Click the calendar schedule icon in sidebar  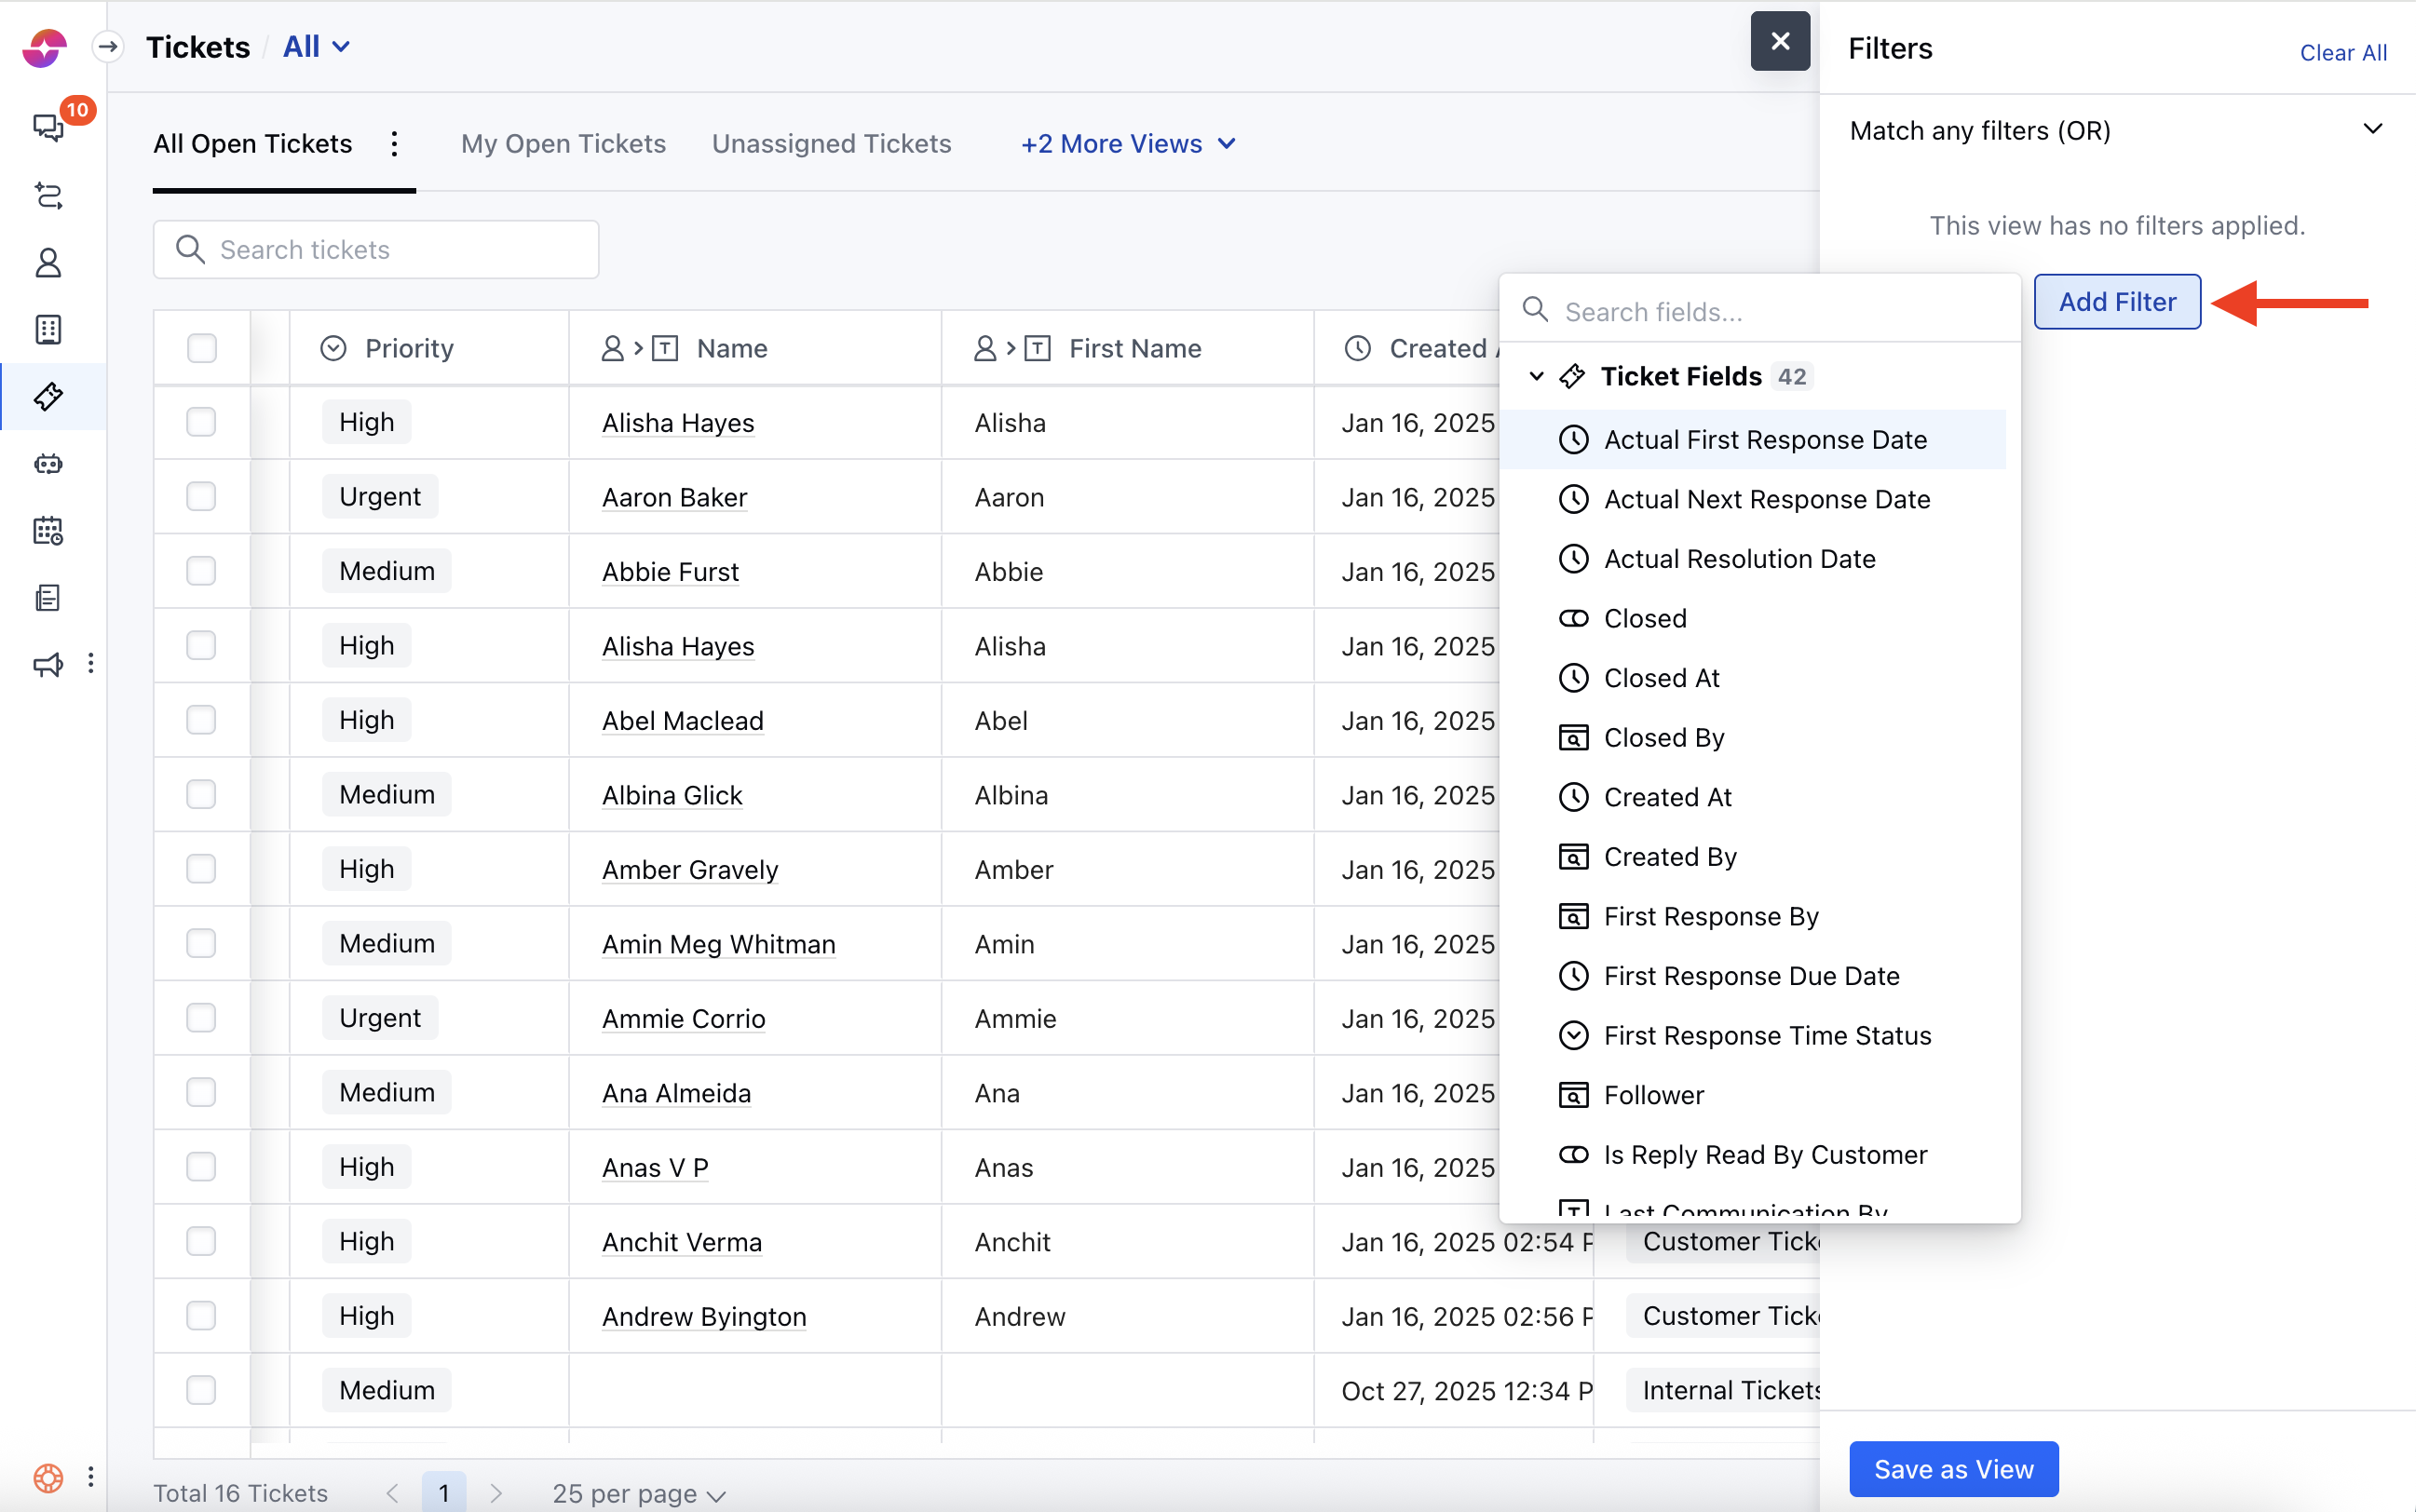[48, 531]
